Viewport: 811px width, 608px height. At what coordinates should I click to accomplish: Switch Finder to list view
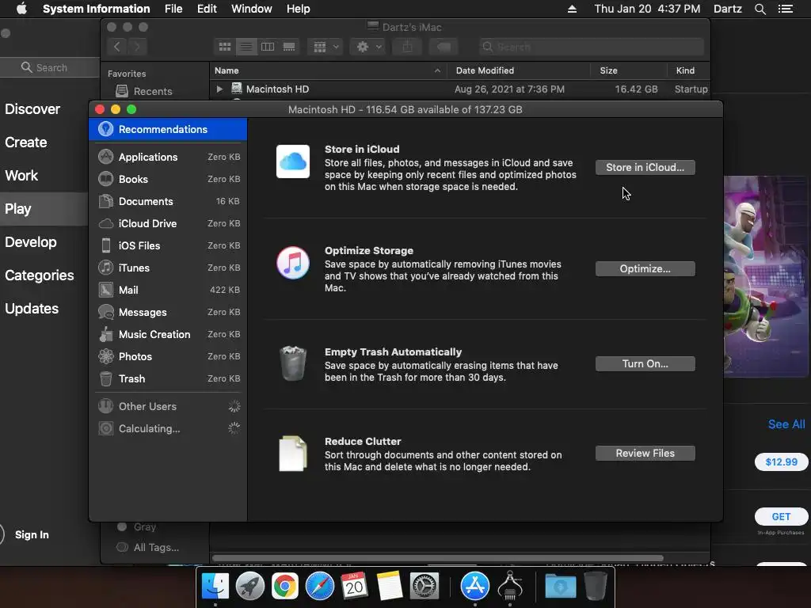(246, 47)
